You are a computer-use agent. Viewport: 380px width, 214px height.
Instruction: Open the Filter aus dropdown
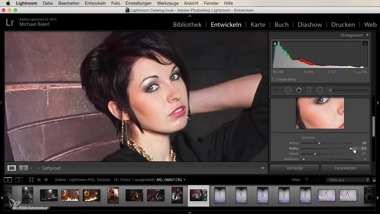(x=348, y=180)
